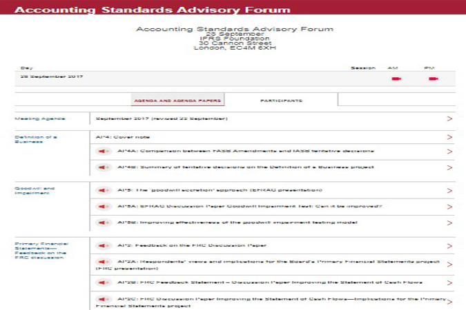Open the AP4: Cover note paper

pyautogui.click(x=123, y=137)
